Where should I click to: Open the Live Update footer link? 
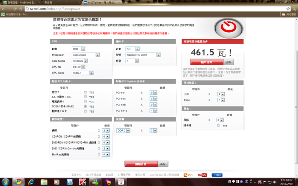[x=164, y=175]
